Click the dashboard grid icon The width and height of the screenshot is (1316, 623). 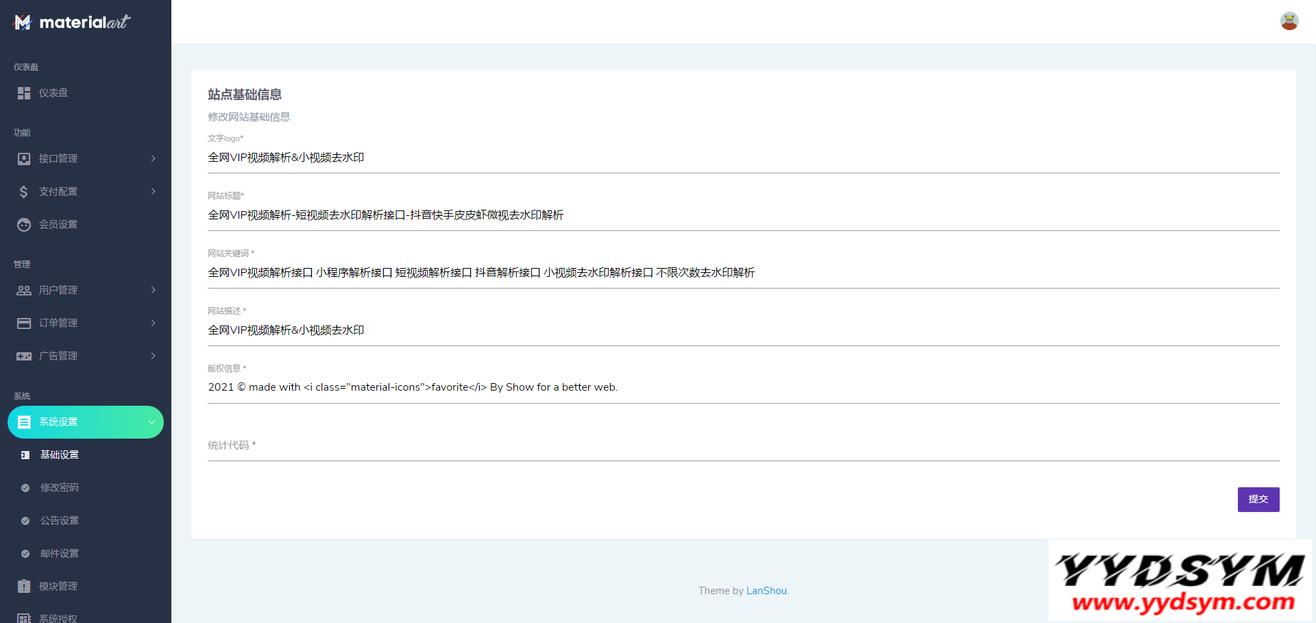(24, 93)
